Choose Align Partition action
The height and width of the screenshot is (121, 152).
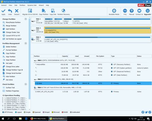click(x=10, y=57)
